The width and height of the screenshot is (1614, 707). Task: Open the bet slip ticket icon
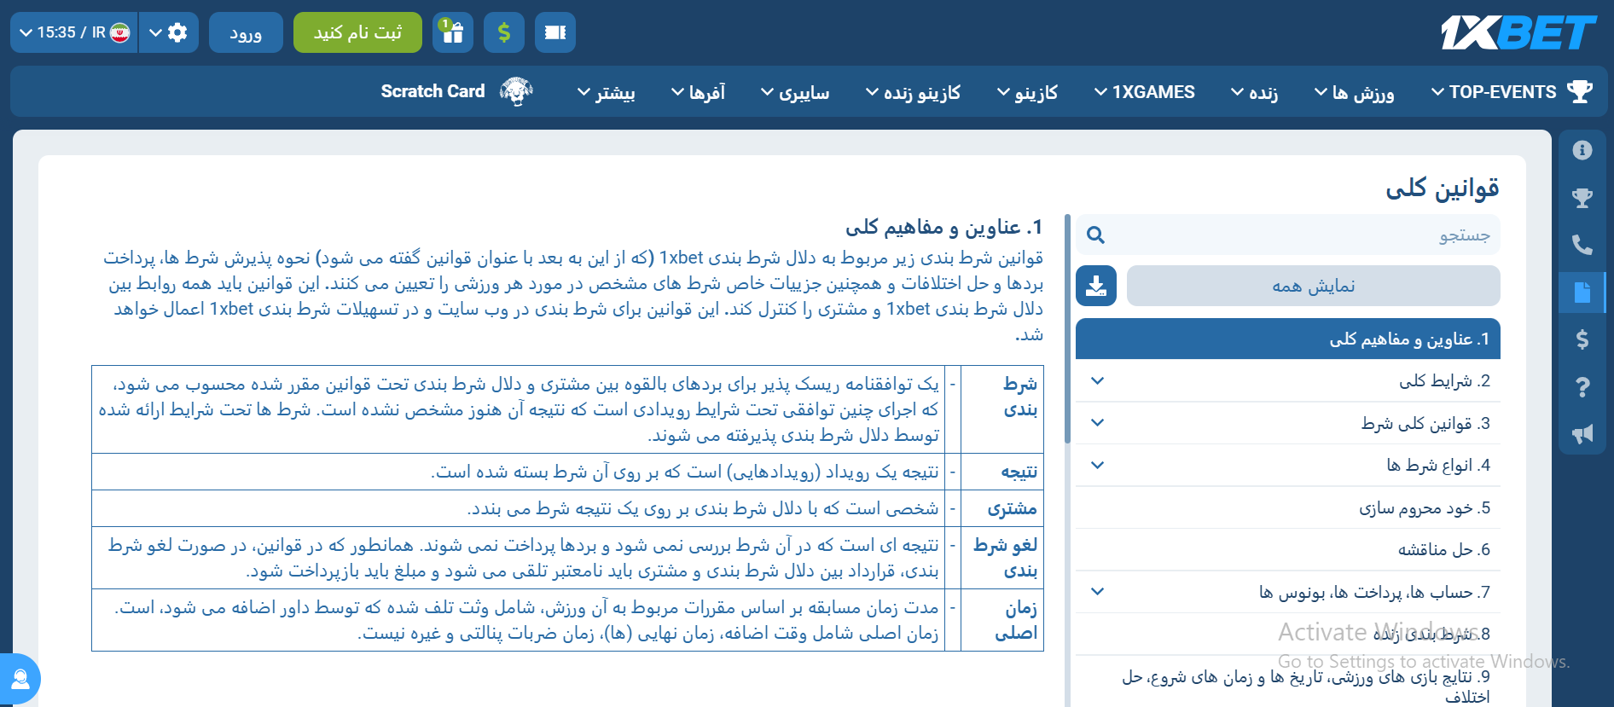[x=555, y=32]
